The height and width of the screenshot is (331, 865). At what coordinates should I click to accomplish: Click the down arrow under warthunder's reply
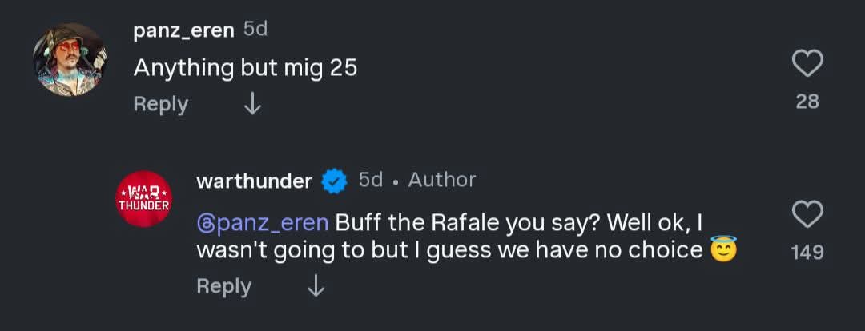tap(316, 286)
